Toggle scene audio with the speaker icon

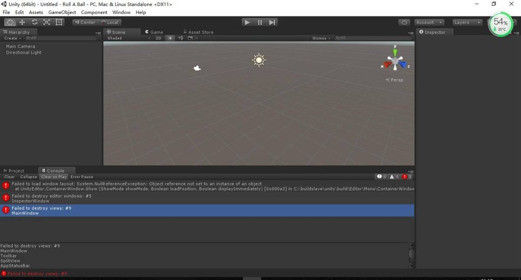tap(180, 38)
